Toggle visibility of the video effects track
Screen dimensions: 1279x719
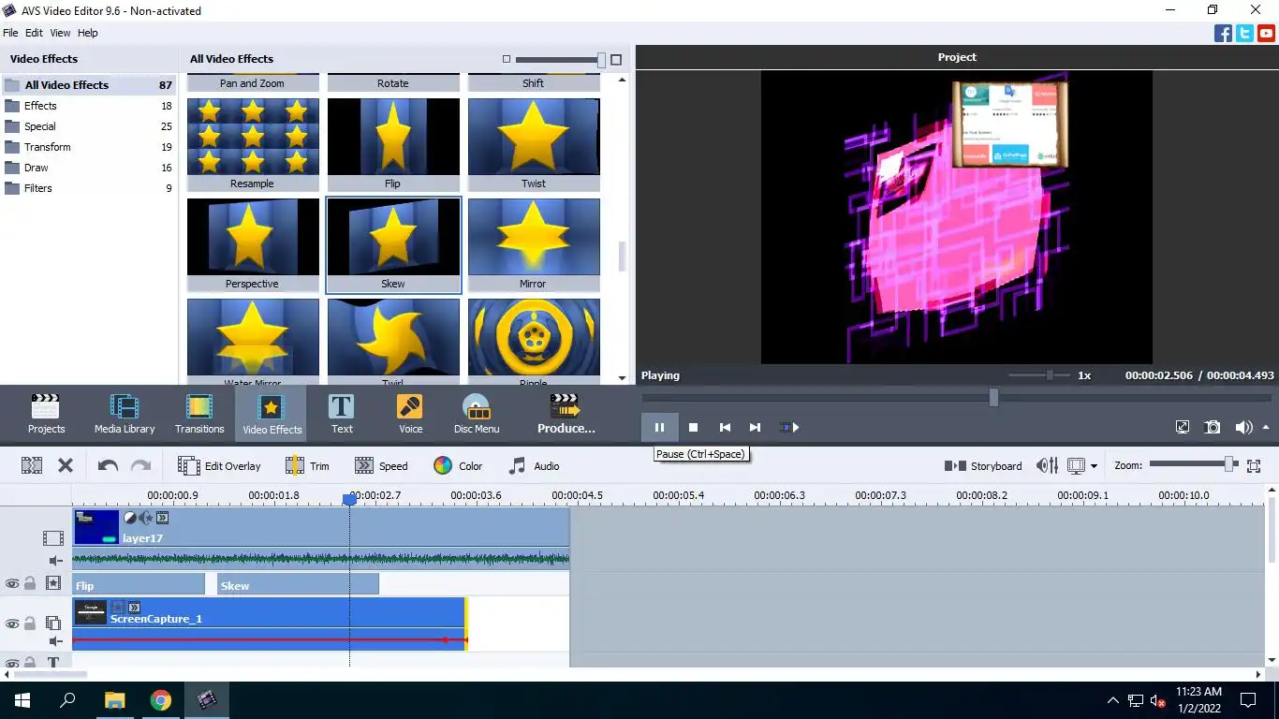[12, 583]
